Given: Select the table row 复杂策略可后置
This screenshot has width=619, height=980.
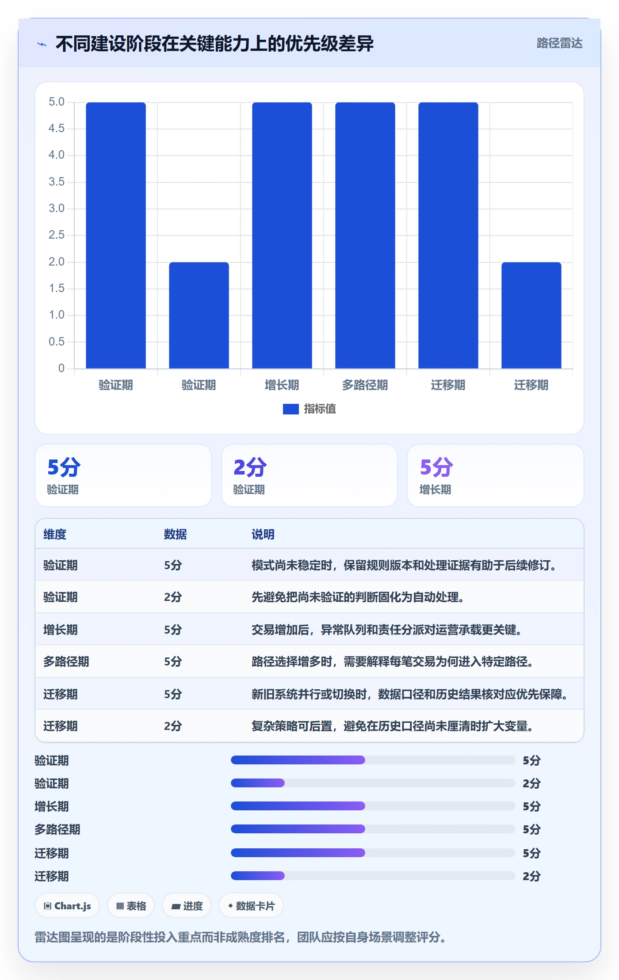Looking at the screenshot, I should coord(309,726).
